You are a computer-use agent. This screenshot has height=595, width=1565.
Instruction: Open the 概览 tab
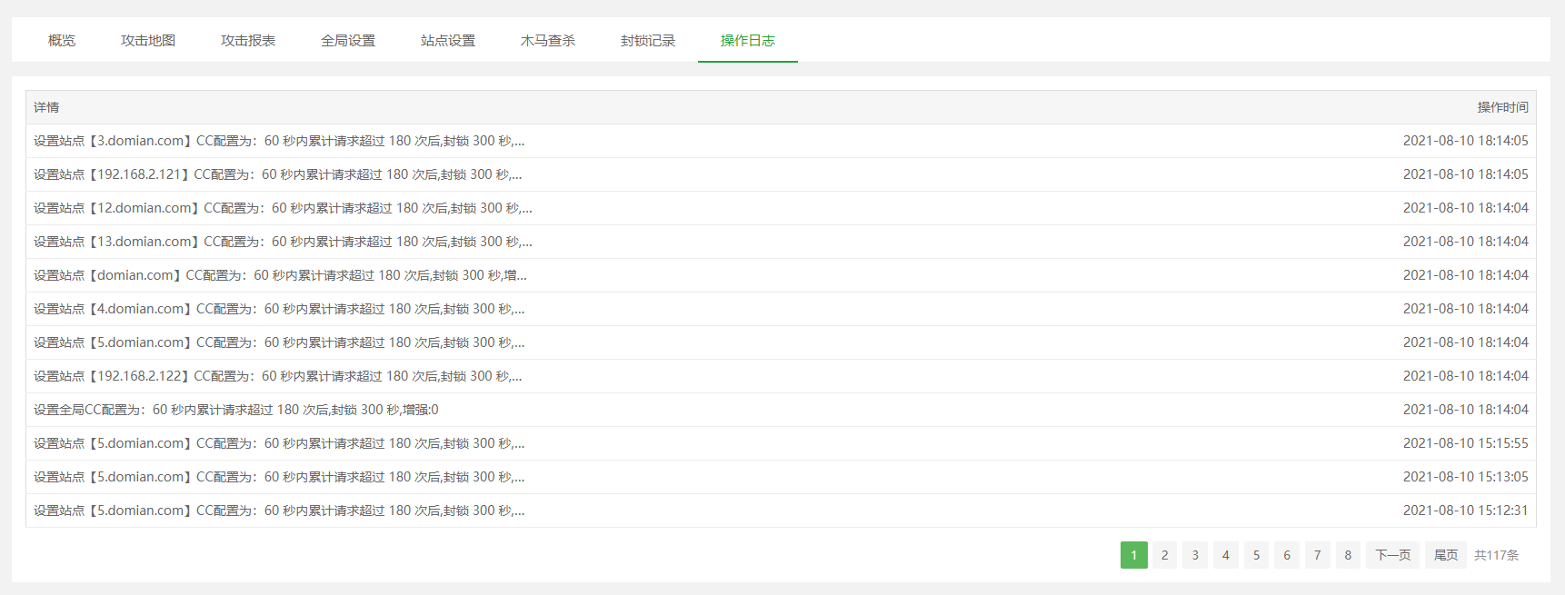coord(62,40)
